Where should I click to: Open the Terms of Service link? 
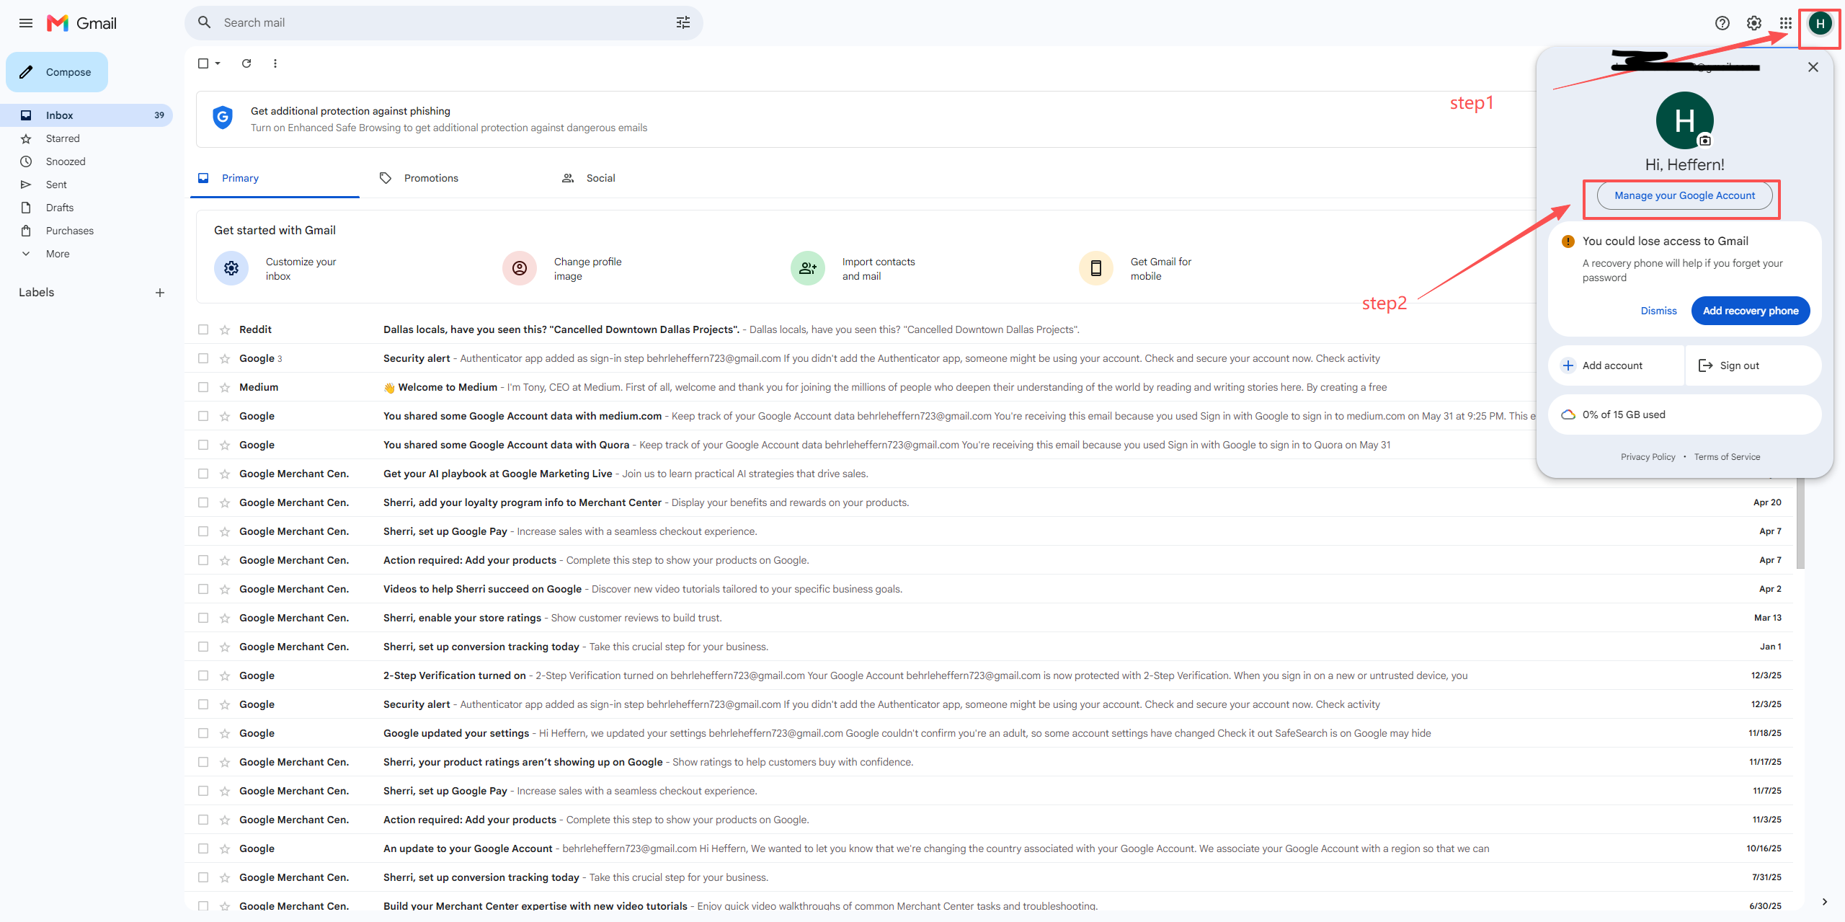1727,457
